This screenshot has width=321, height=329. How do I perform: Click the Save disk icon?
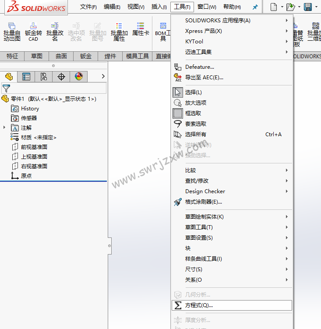tap(308, 7)
